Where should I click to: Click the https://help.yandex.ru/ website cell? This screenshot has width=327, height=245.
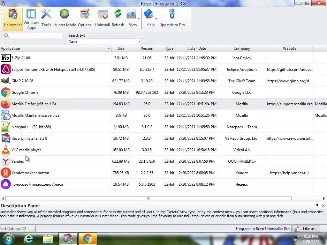point(290,173)
